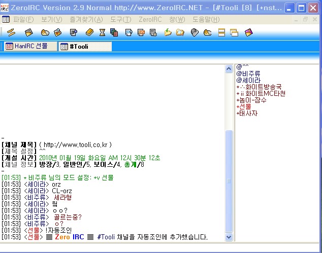Viewport: 322px width, 253px height.
Task: Open the yellow book toolbar icon
Action: 89,32
